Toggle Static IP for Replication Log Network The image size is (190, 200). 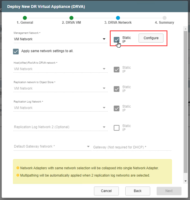click(x=117, y=108)
